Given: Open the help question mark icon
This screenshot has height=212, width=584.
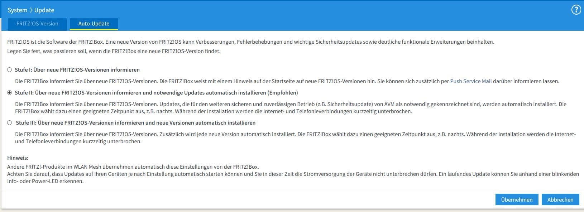Looking at the screenshot, I should (576, 10).
